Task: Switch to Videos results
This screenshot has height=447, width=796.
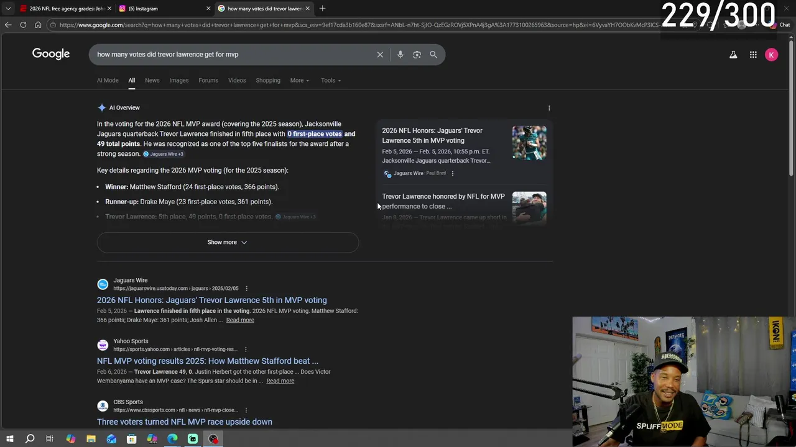Action: point(237,80)
